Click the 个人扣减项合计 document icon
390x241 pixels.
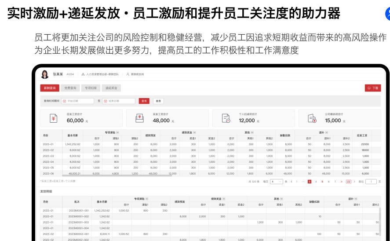(226, 118)
